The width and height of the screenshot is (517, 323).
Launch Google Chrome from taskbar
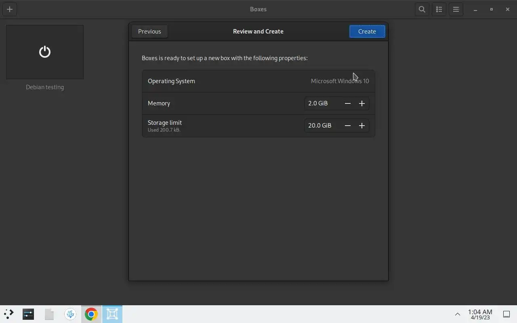pos(91,314)
